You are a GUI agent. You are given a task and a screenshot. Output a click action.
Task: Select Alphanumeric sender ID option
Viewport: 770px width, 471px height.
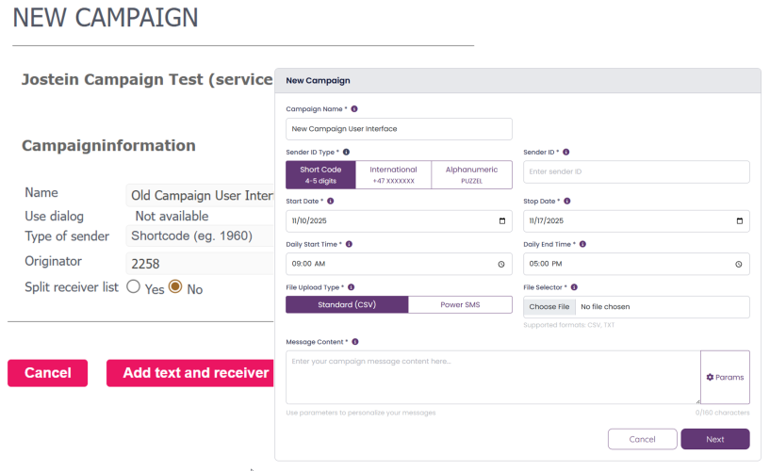pos(471,174)
